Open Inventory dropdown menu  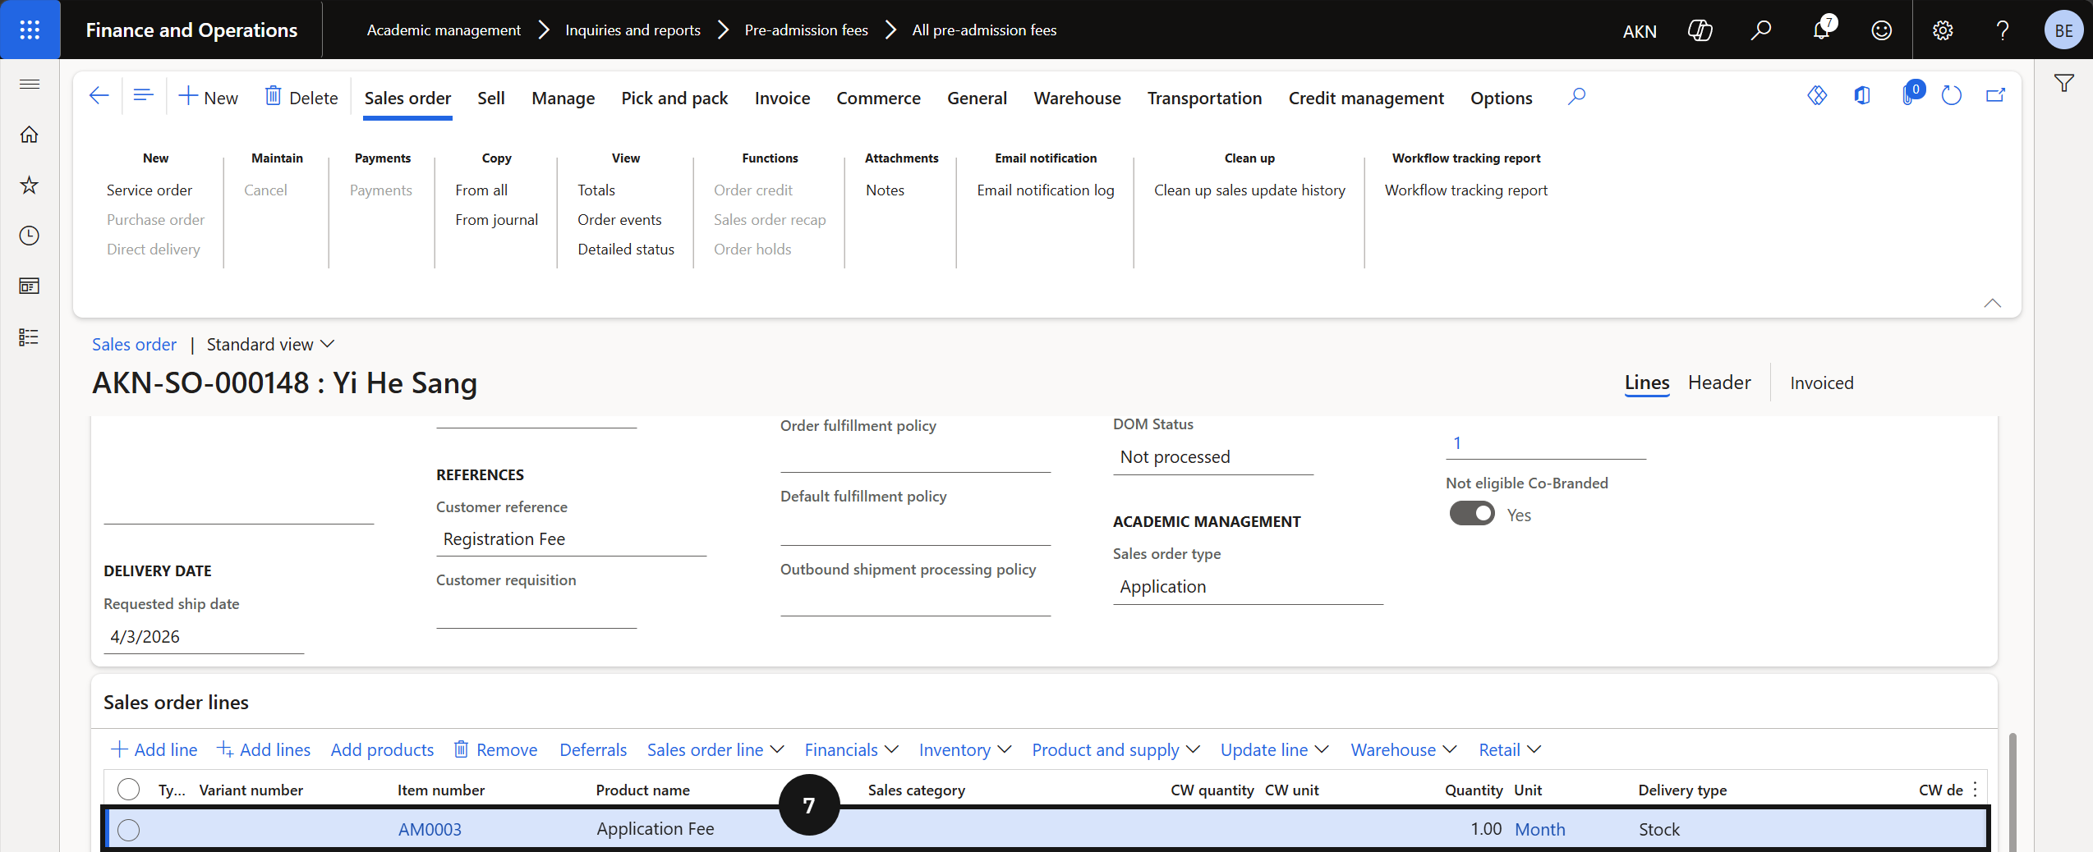965,749
